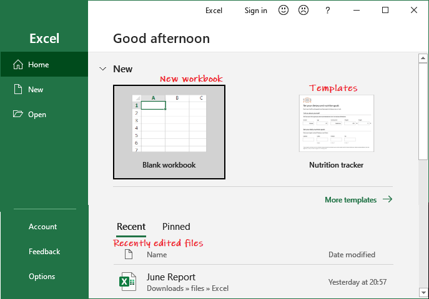Send a smile with the happy face icon
429x299 pixels.
pyautogui.click(x=284, y=10)
